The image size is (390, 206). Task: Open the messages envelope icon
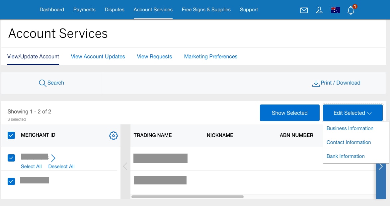point(304,10)
